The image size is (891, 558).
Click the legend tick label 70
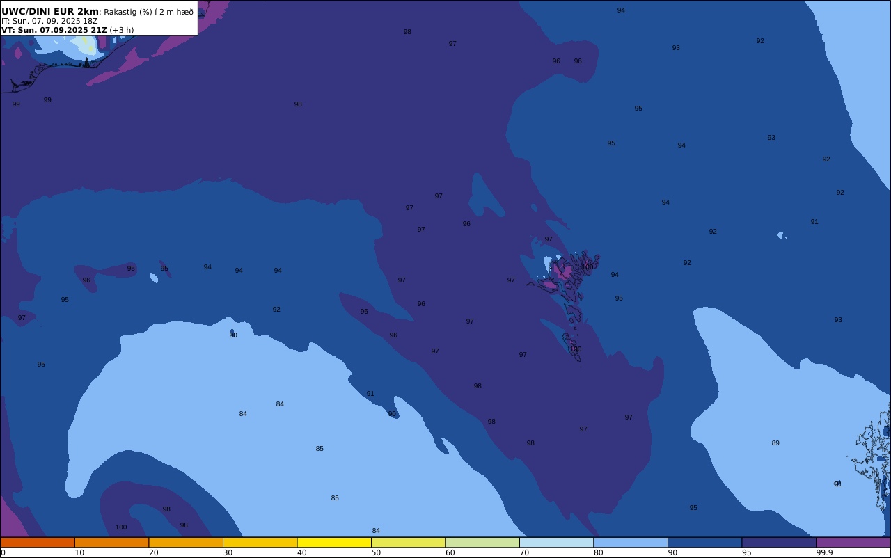(524, 552)
